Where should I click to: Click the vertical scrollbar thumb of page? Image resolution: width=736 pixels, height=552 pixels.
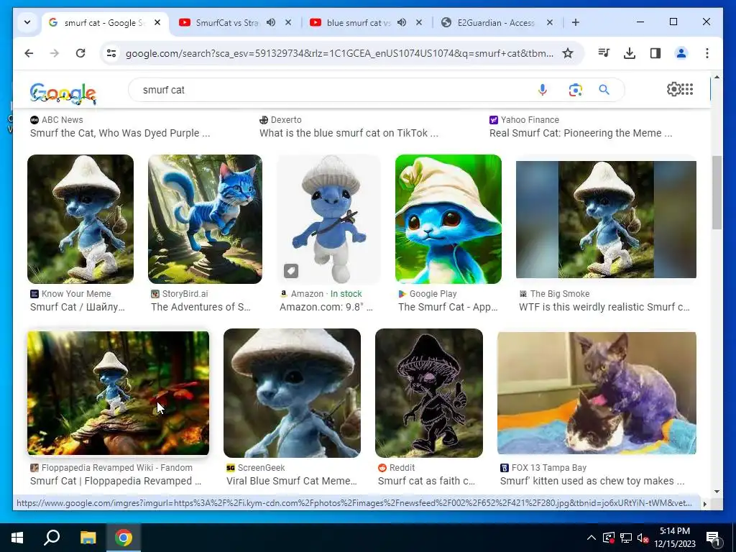(x=717, y=193)
